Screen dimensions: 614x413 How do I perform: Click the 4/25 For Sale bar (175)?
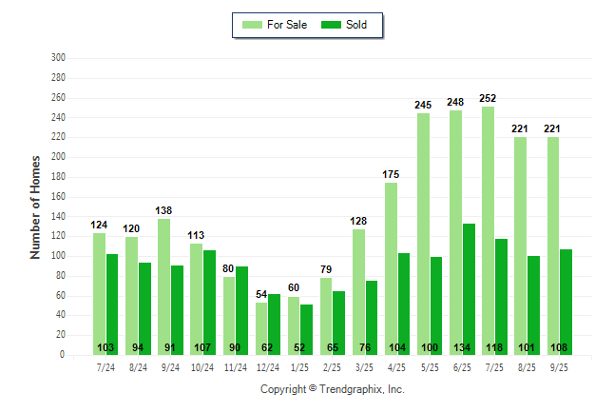point(391,268)
